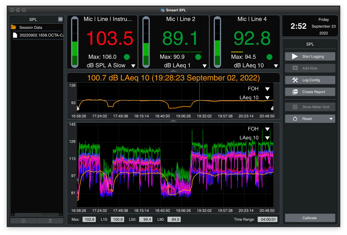Open the dB SPL A Slow dropdown

[x=133, y=66]
